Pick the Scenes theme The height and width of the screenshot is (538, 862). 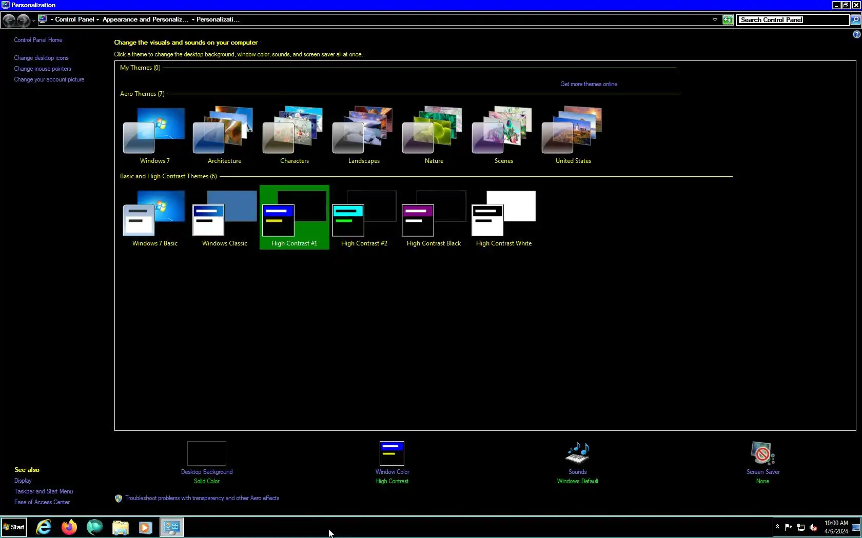[503, 135]
